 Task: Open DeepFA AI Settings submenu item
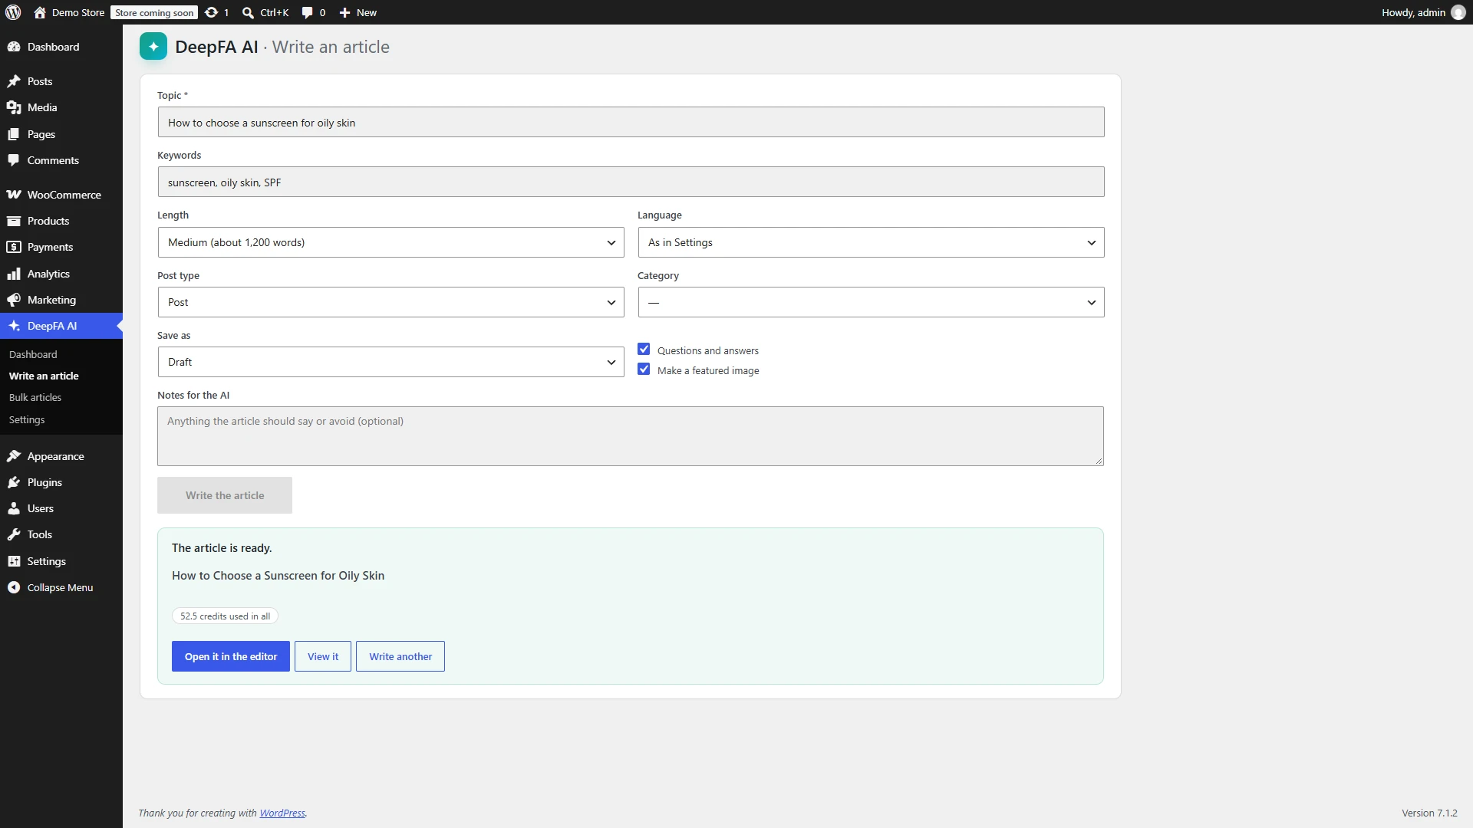coord(27,419)
